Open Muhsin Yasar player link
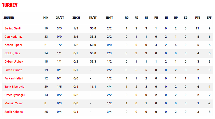 tap(14, 103)
